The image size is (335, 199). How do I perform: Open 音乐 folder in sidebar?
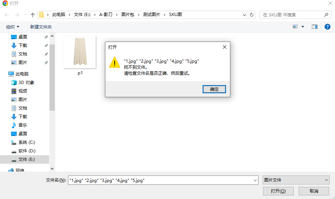(23, 125)
